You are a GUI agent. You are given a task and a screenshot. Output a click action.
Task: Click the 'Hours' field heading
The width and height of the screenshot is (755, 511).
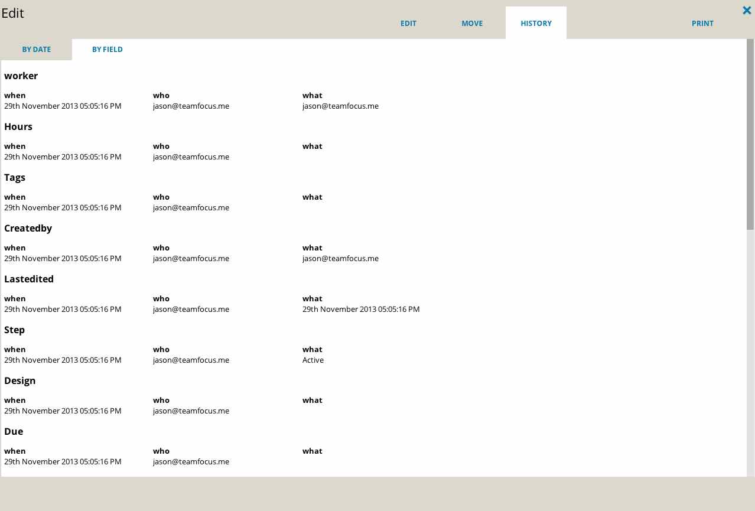[18, 127]
